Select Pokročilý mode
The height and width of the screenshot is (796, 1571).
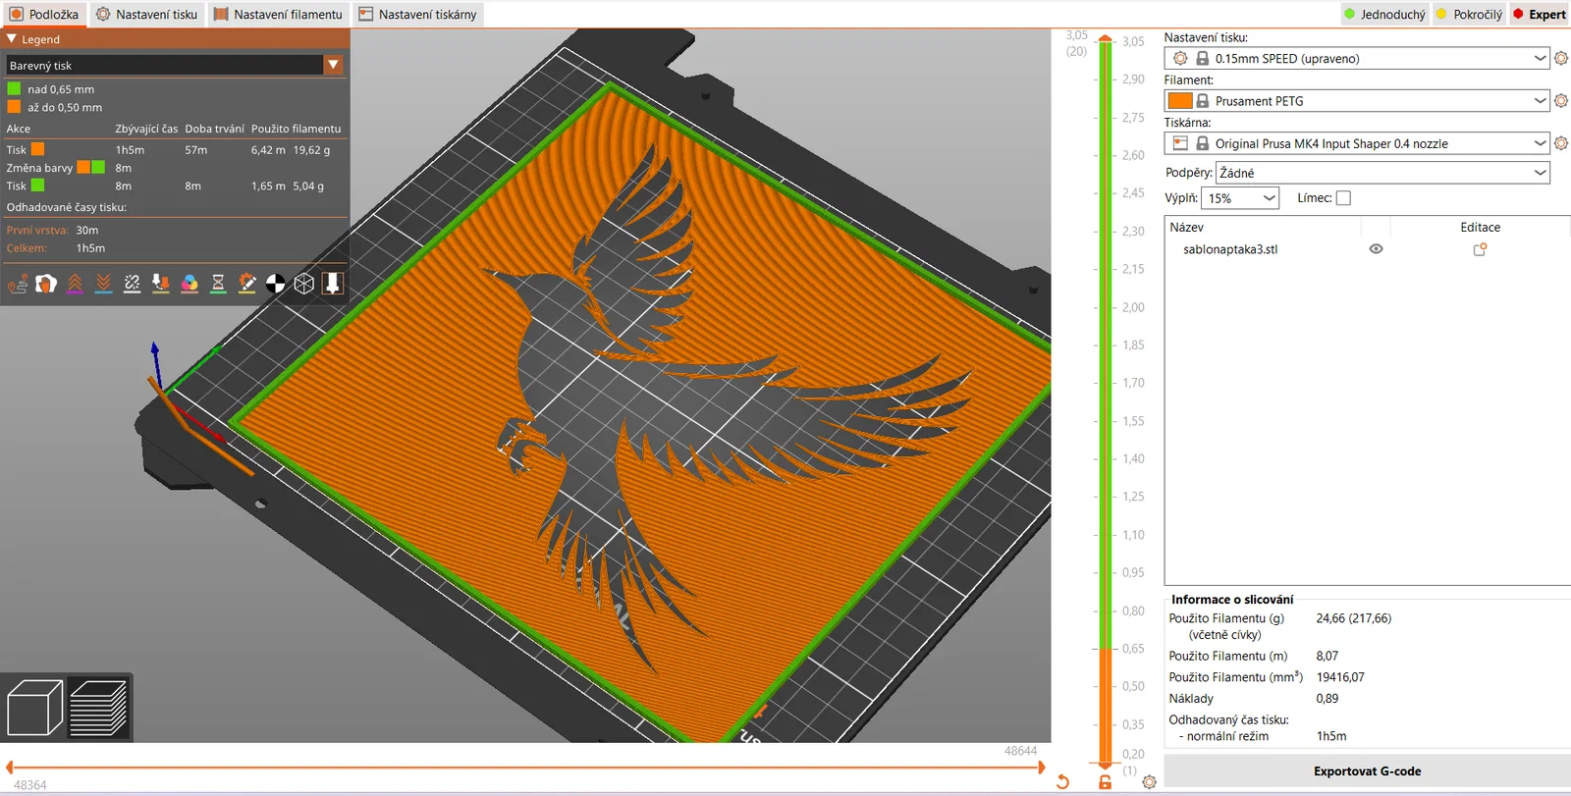1469,15
